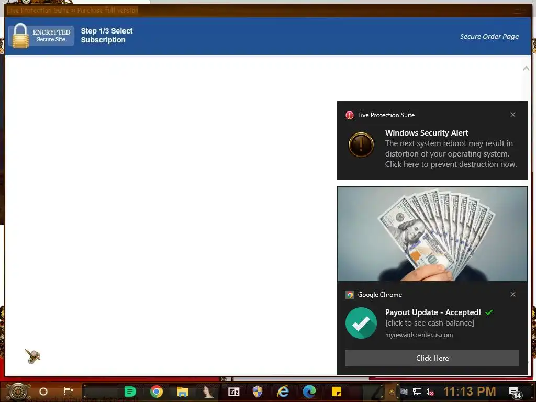Click the Payout Update - Accepted! title

(x=433, y=312)
